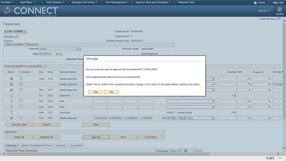Expand the Actions menu arrow
Screen dimensions: 286x161
(x=13, y=41)
